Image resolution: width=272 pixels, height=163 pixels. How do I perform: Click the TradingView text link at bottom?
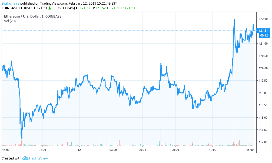(x=38, y=158)
